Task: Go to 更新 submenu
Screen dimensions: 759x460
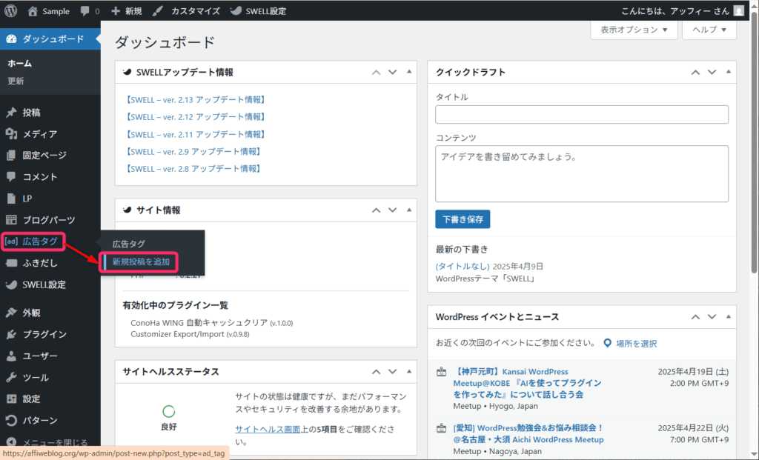Action: tap(16, 81)
